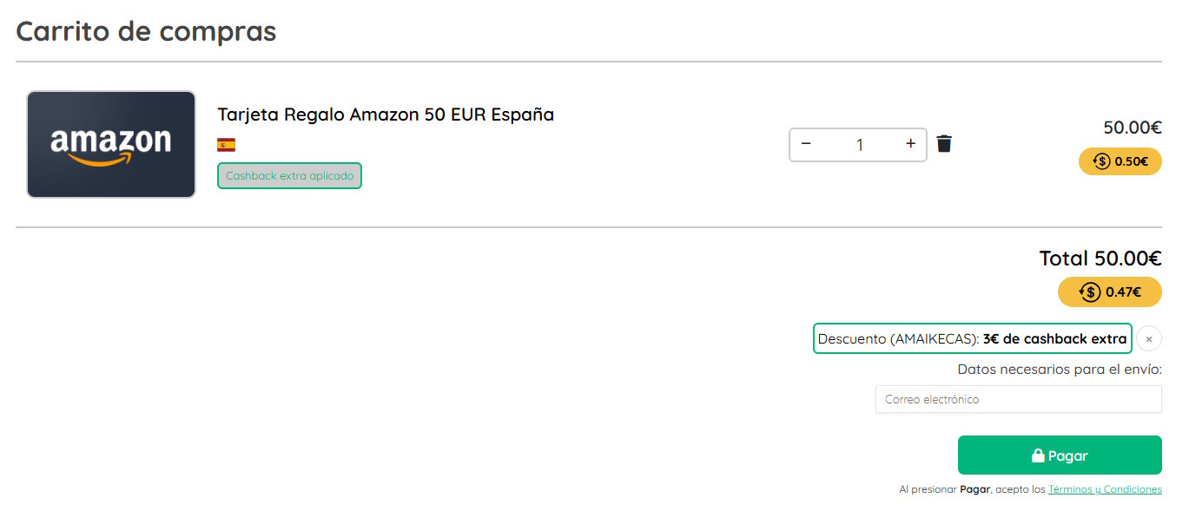Click the quantity number field

(859, 145)
